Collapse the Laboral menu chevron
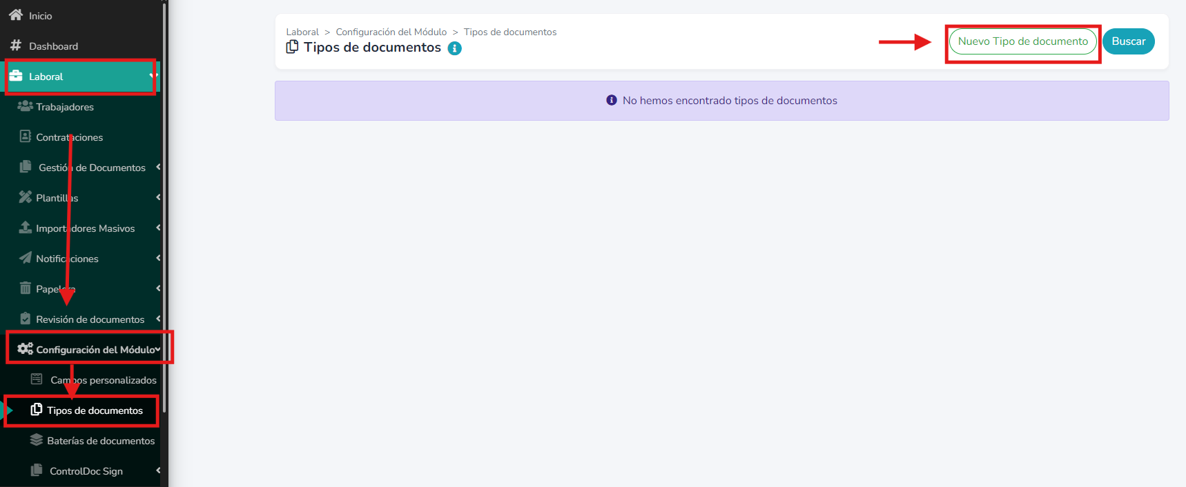1186x487 pixels. click(x=153, y=76)
